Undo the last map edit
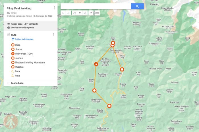The height and width of the screenshot is (132, 199). point(63,13)
